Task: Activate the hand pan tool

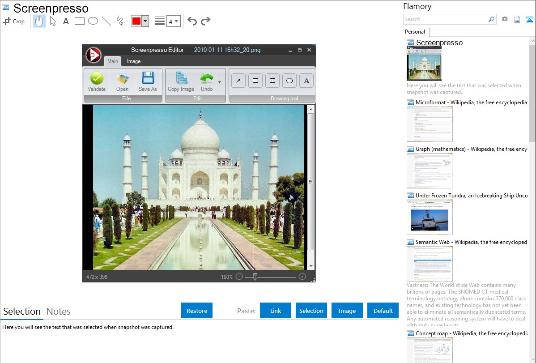Action: click(x=39, y=21)
